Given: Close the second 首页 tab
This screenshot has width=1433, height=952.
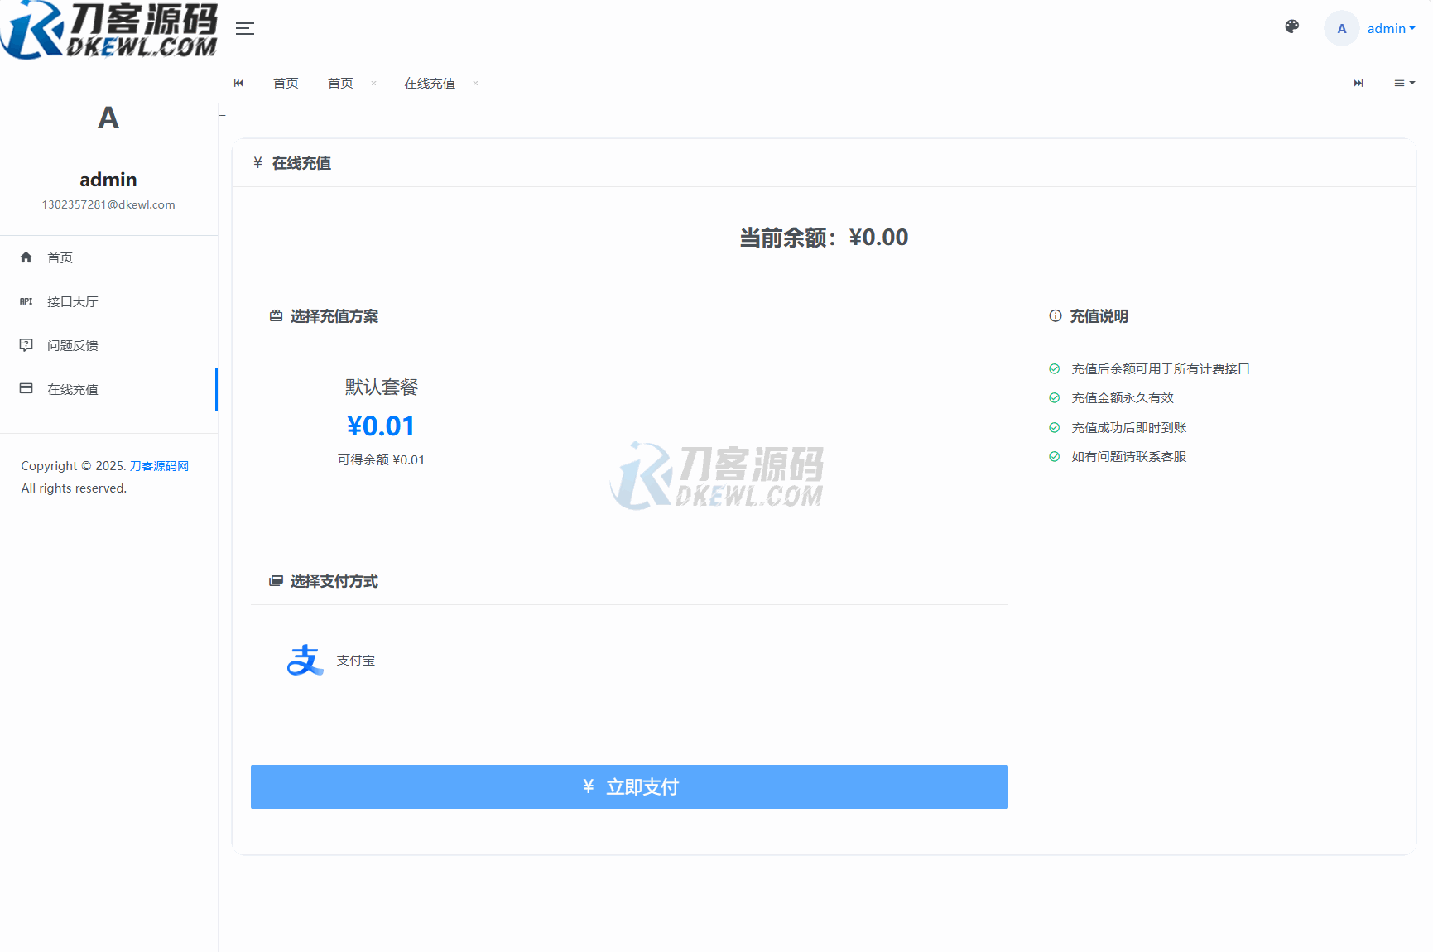Looking at the screenshot, I should point(373,84).
